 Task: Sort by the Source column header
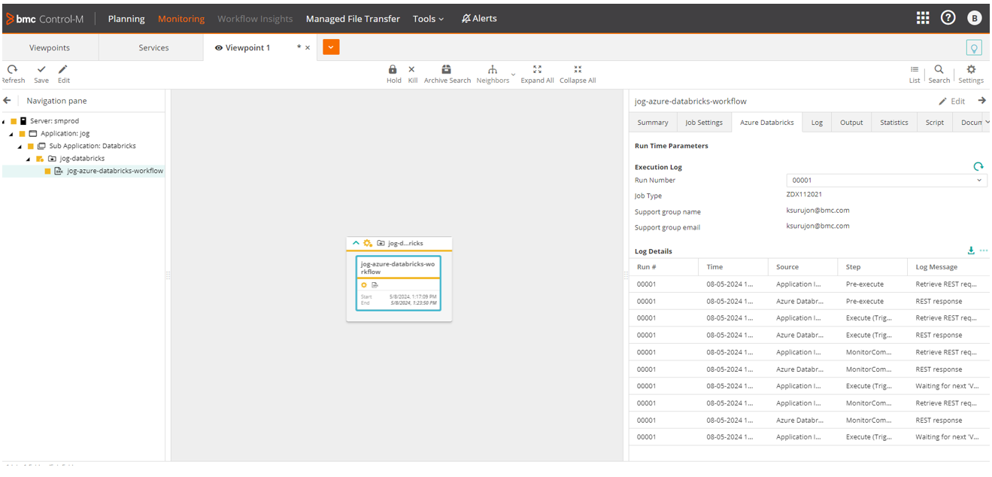click(802, 266)
